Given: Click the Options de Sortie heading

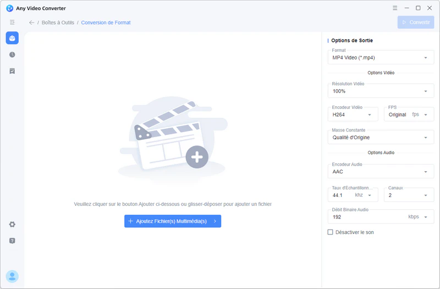Looking at the screenshot, I should pyautogui.click(x=352, y=40).
